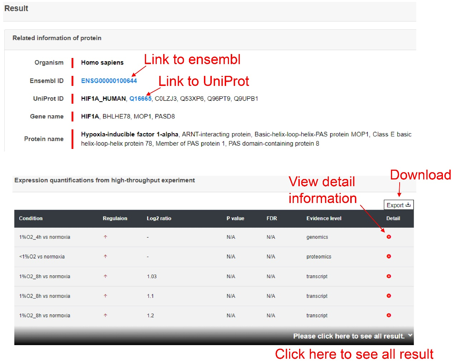Screen dimensions: 454x363
Task: Click the Evidence level column header
Action: tap(324, 218)
